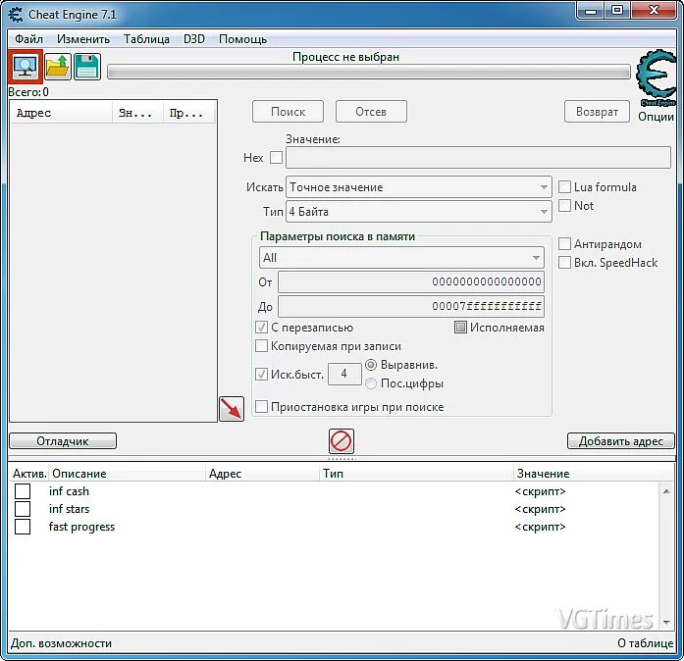Click the Cheat Engine title bar icon
The height and width of the screenshot is (661, 684).
point(16,15)
